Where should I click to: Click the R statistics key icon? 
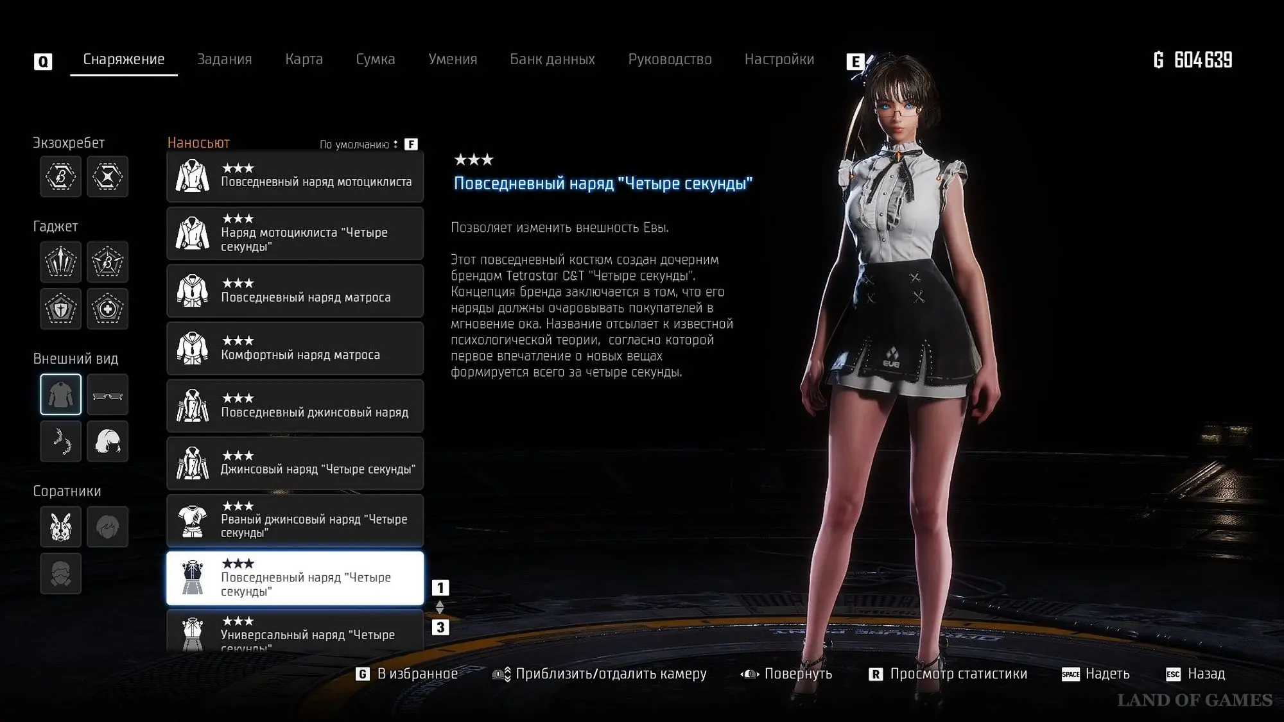(x=875, y=674)
